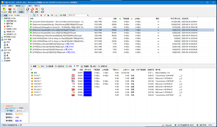This screenshot has width=217, height=127.
Task: Sort tasks by Size (大小) column header
Action: [93, 19]
